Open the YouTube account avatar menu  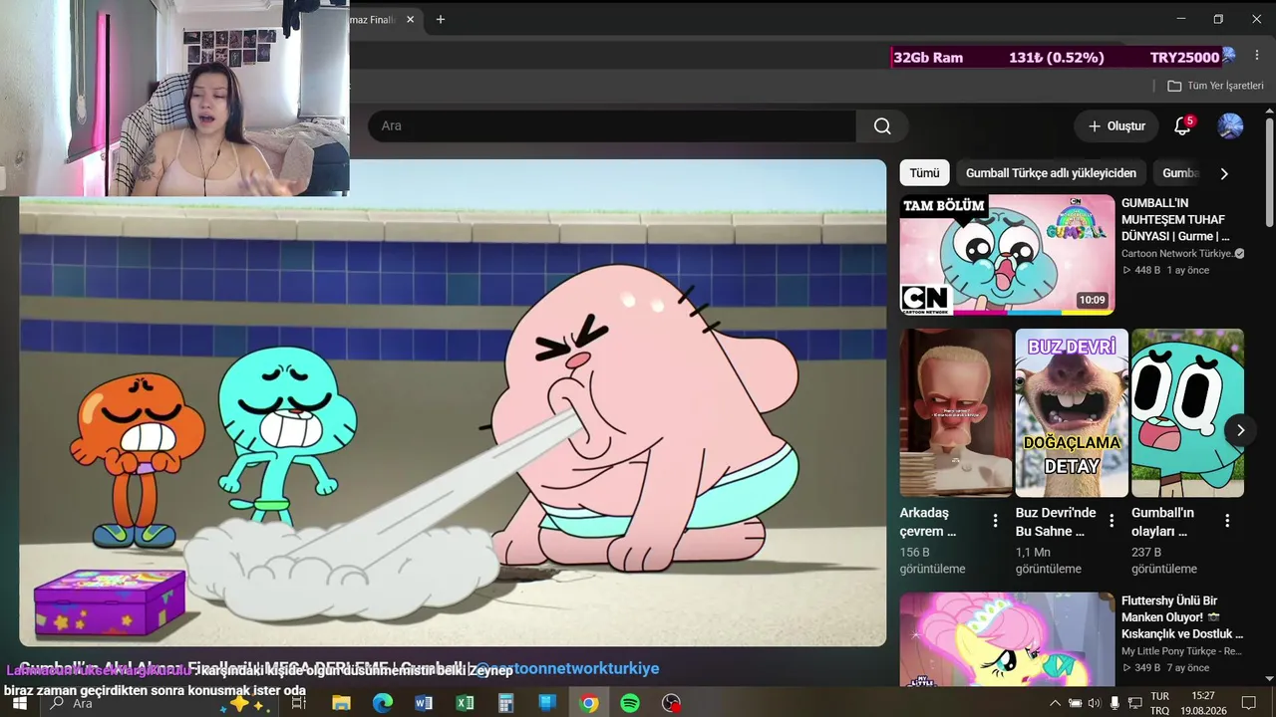[x=1230, y=126]
